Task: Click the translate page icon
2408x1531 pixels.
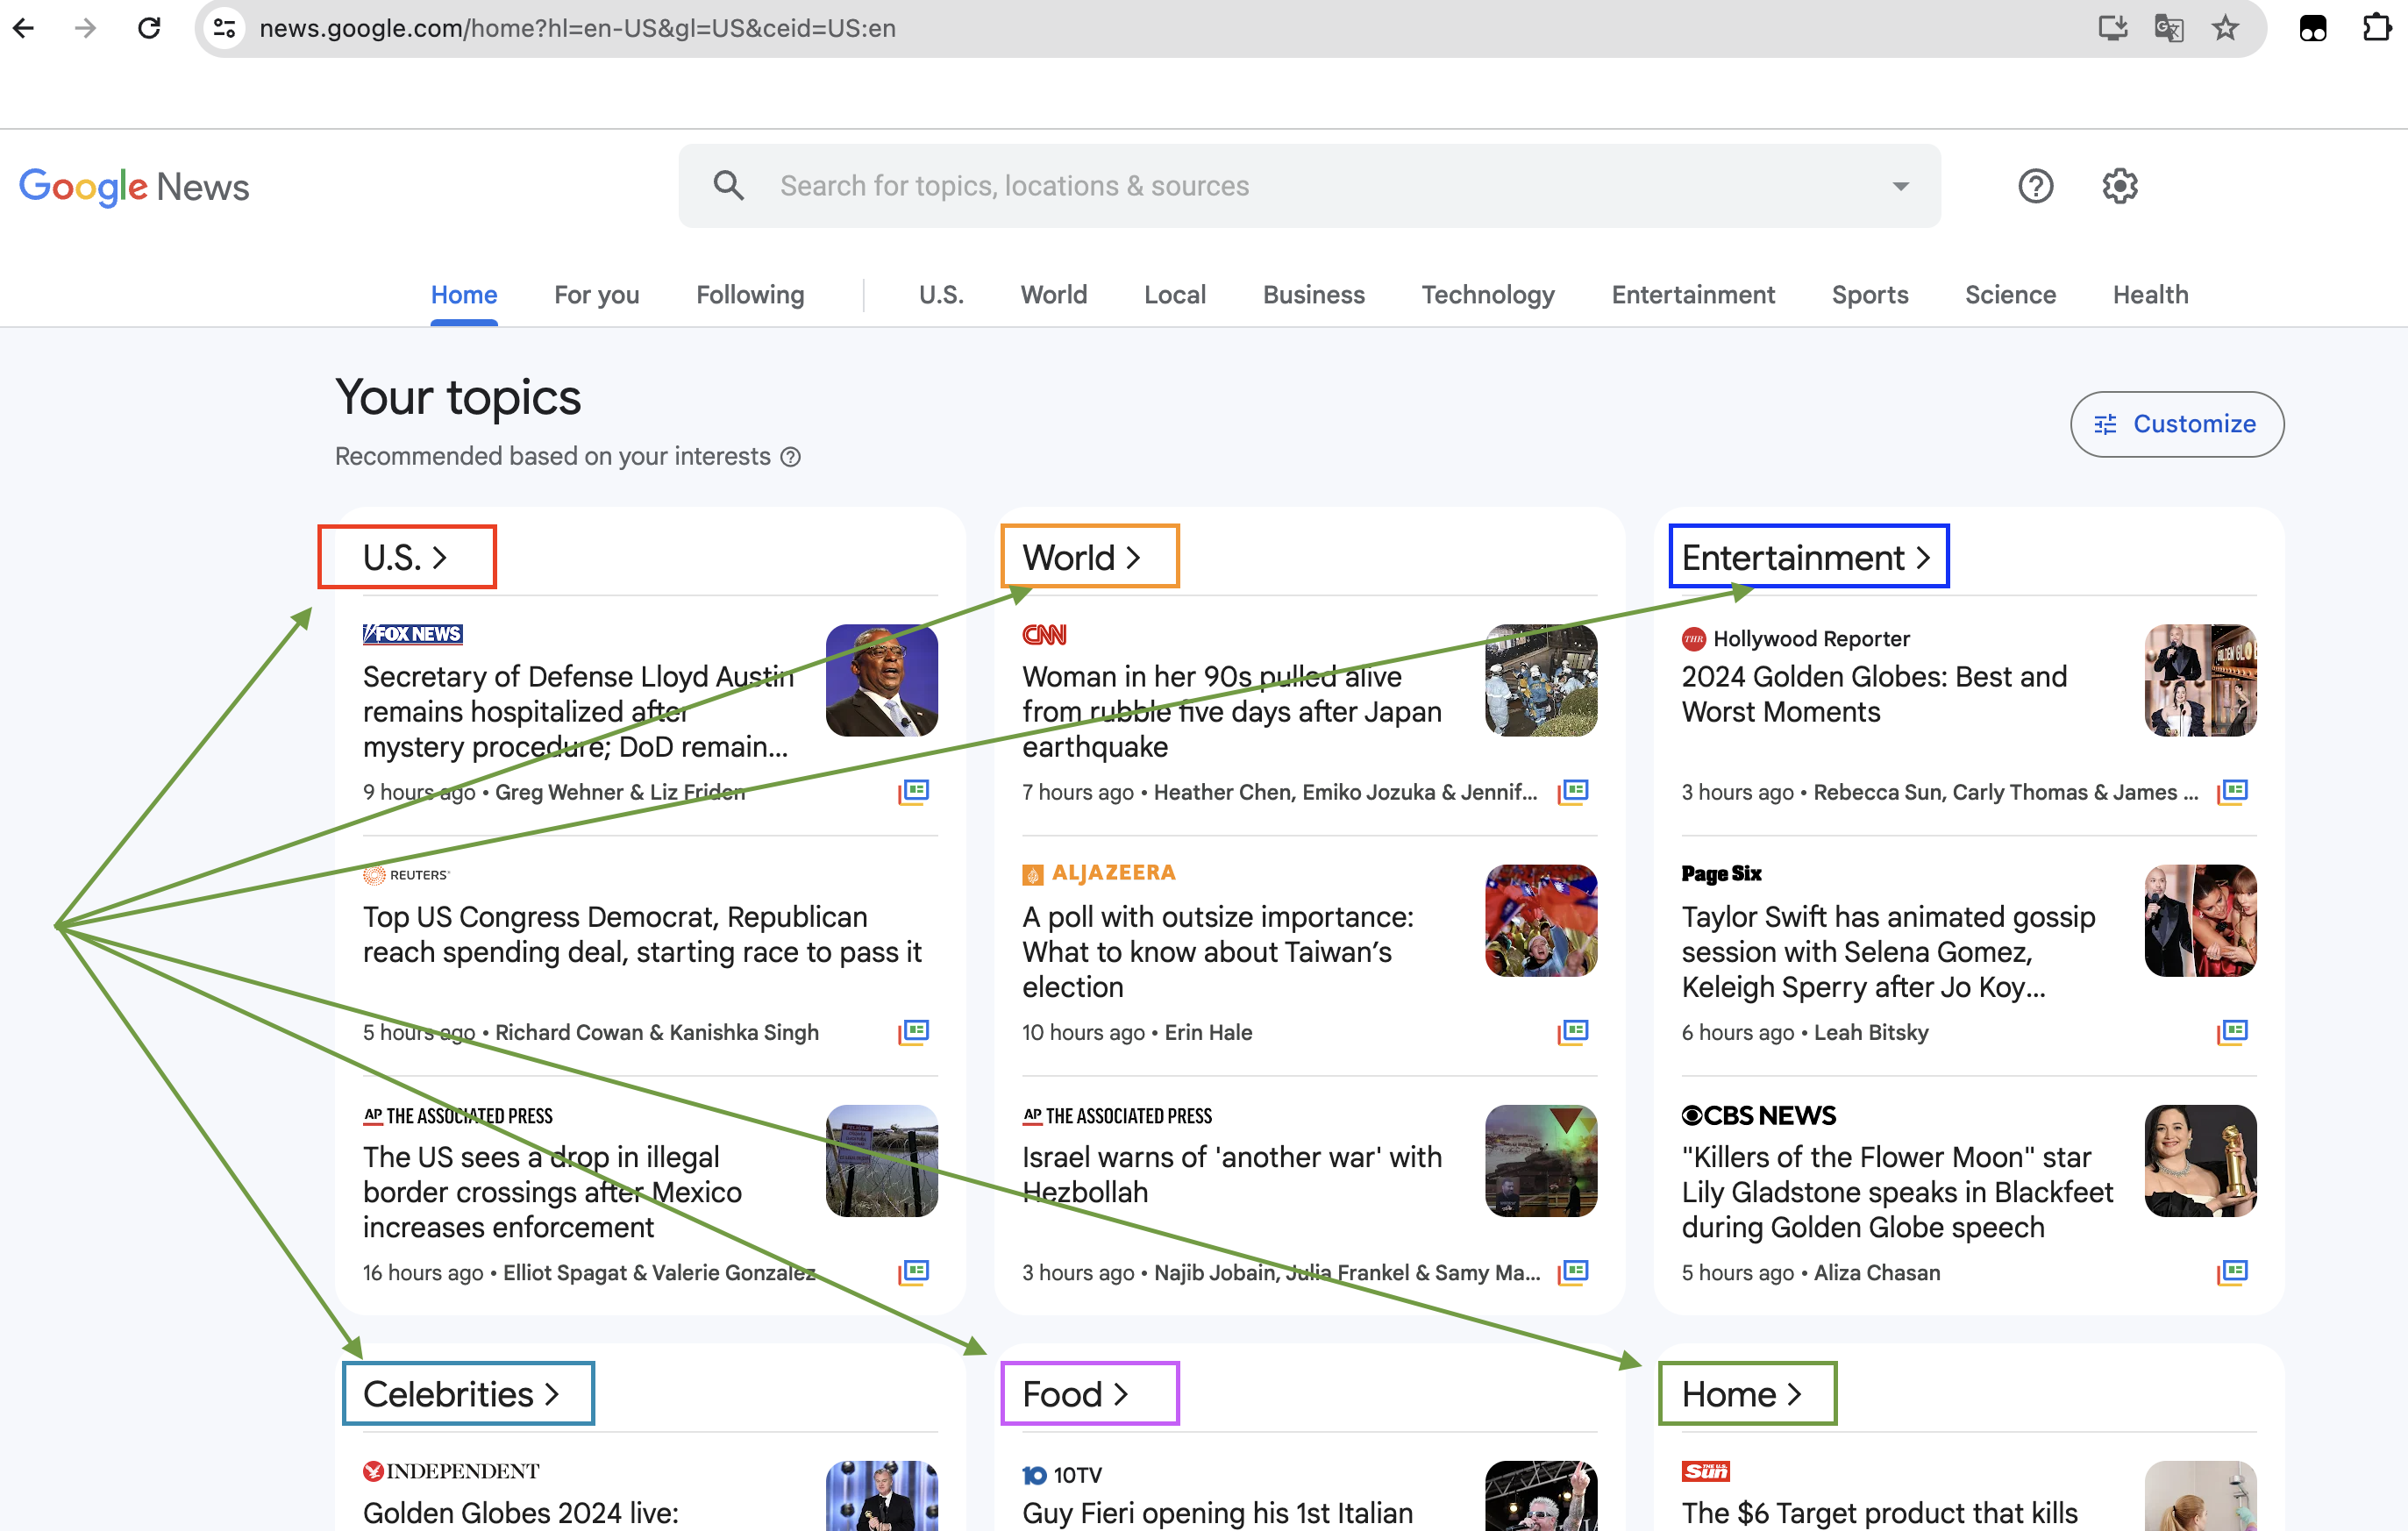Action: (2169, 28)
